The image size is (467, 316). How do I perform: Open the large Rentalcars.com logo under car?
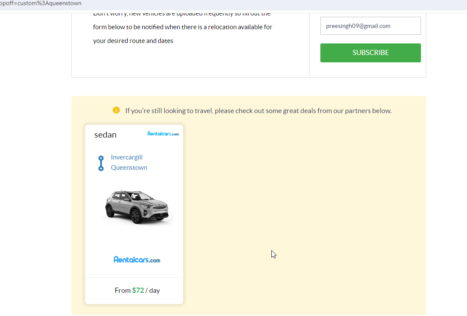tap(137, 260)
